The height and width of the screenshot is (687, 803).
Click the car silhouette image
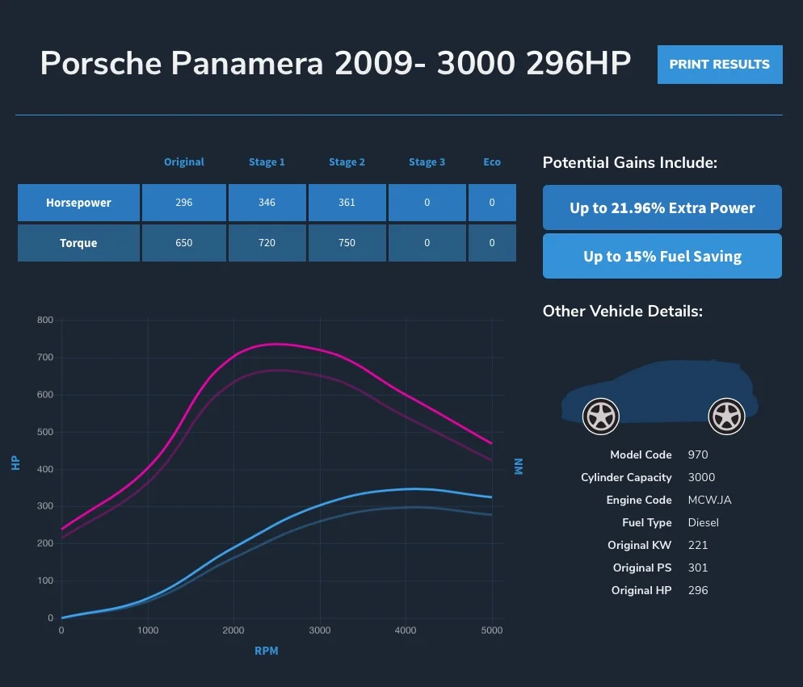point(659,396)
